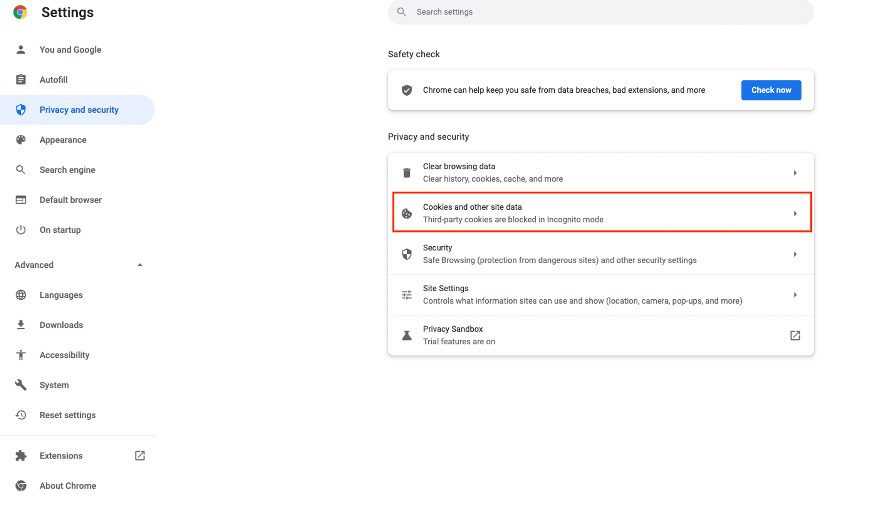Open Appearance settings page

[77, 139]
